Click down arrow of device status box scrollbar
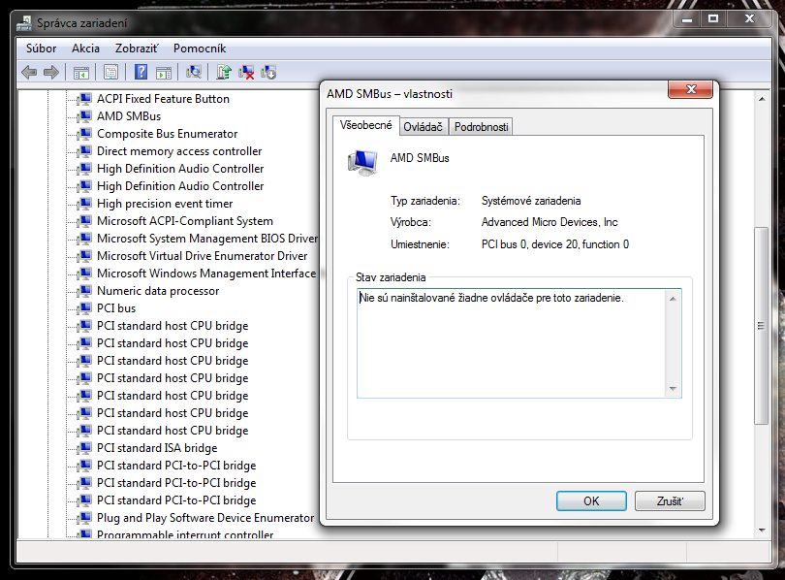 click(x=673, y=389)
